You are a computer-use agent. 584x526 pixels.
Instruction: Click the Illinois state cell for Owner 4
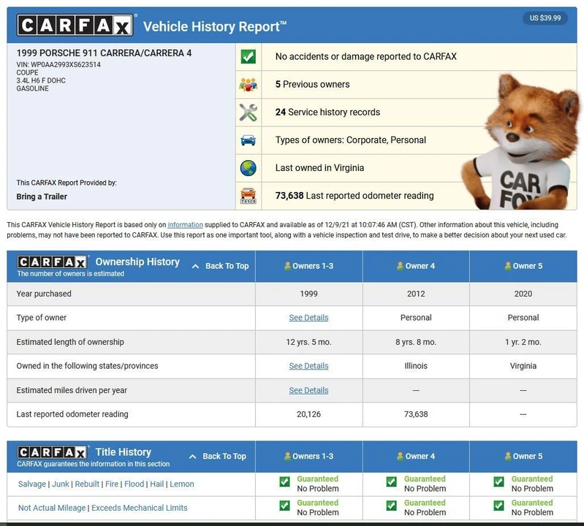coord(416,366)
